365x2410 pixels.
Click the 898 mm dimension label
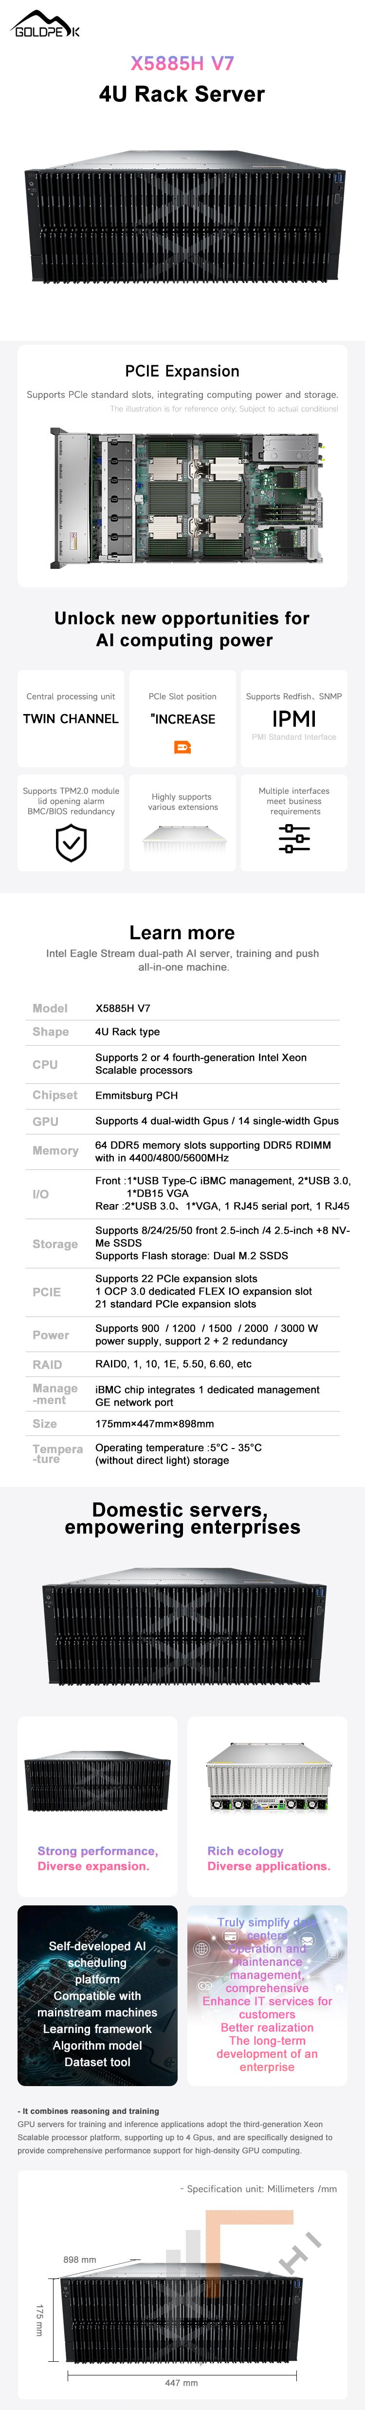coord(79,2259)
